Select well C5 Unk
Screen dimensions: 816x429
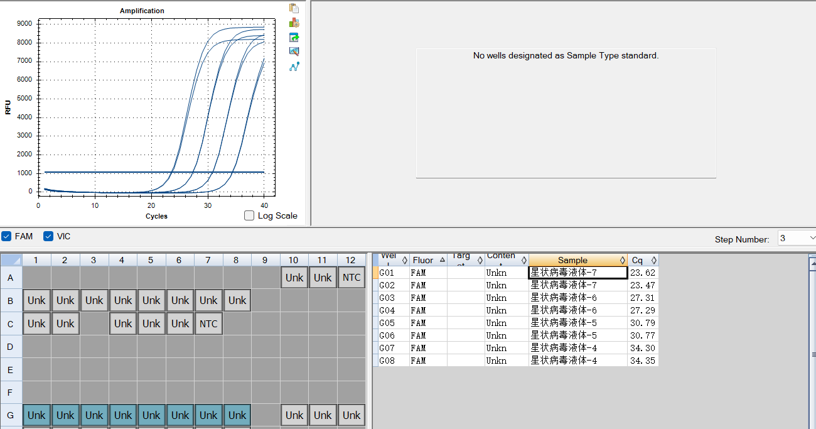tap(151, 323)
